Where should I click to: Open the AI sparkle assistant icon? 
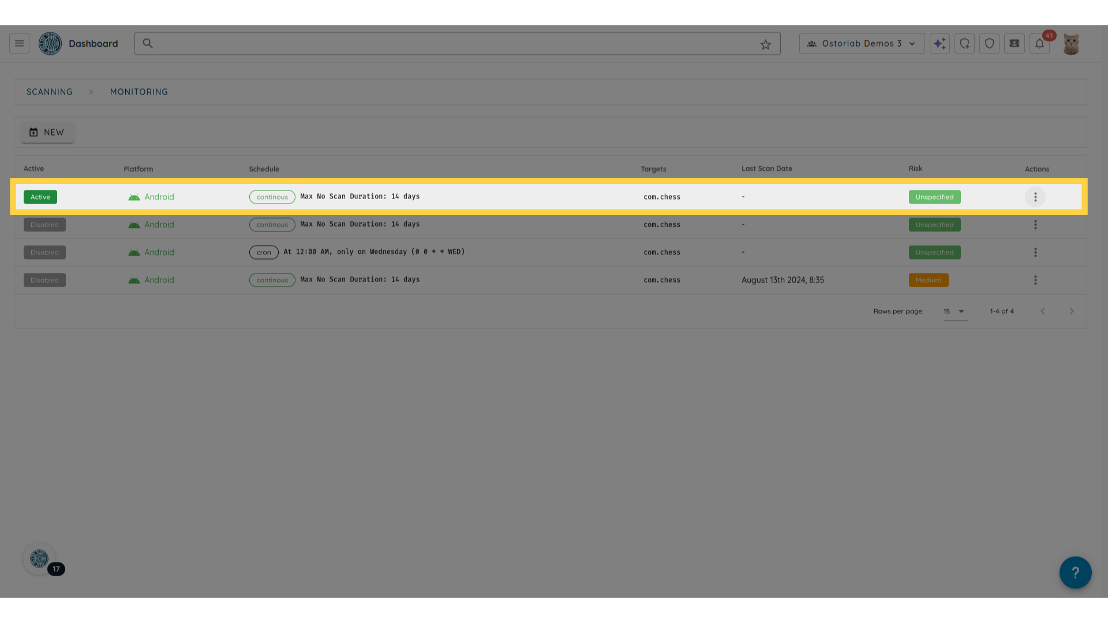(x=939, y=43)
